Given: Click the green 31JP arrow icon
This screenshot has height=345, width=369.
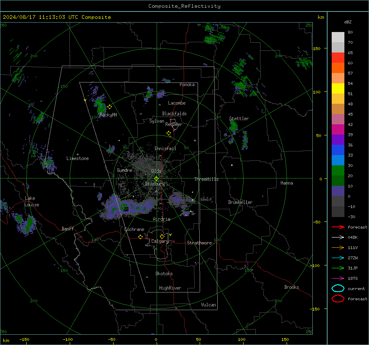Looking at the screenshot, I should click(x=338, y=268).
